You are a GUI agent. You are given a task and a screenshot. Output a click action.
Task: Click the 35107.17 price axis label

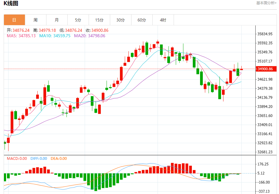tap(265, 61)
